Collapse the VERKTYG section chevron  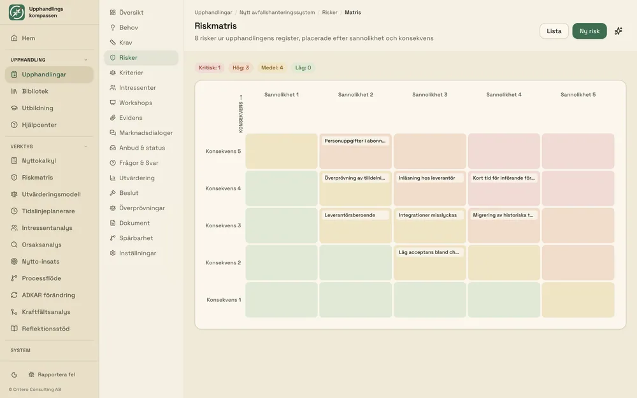(x=86, y=146)
